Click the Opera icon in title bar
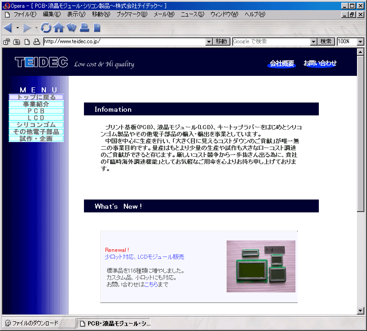The width and height of the screenshot is (367, 331). 6,6
